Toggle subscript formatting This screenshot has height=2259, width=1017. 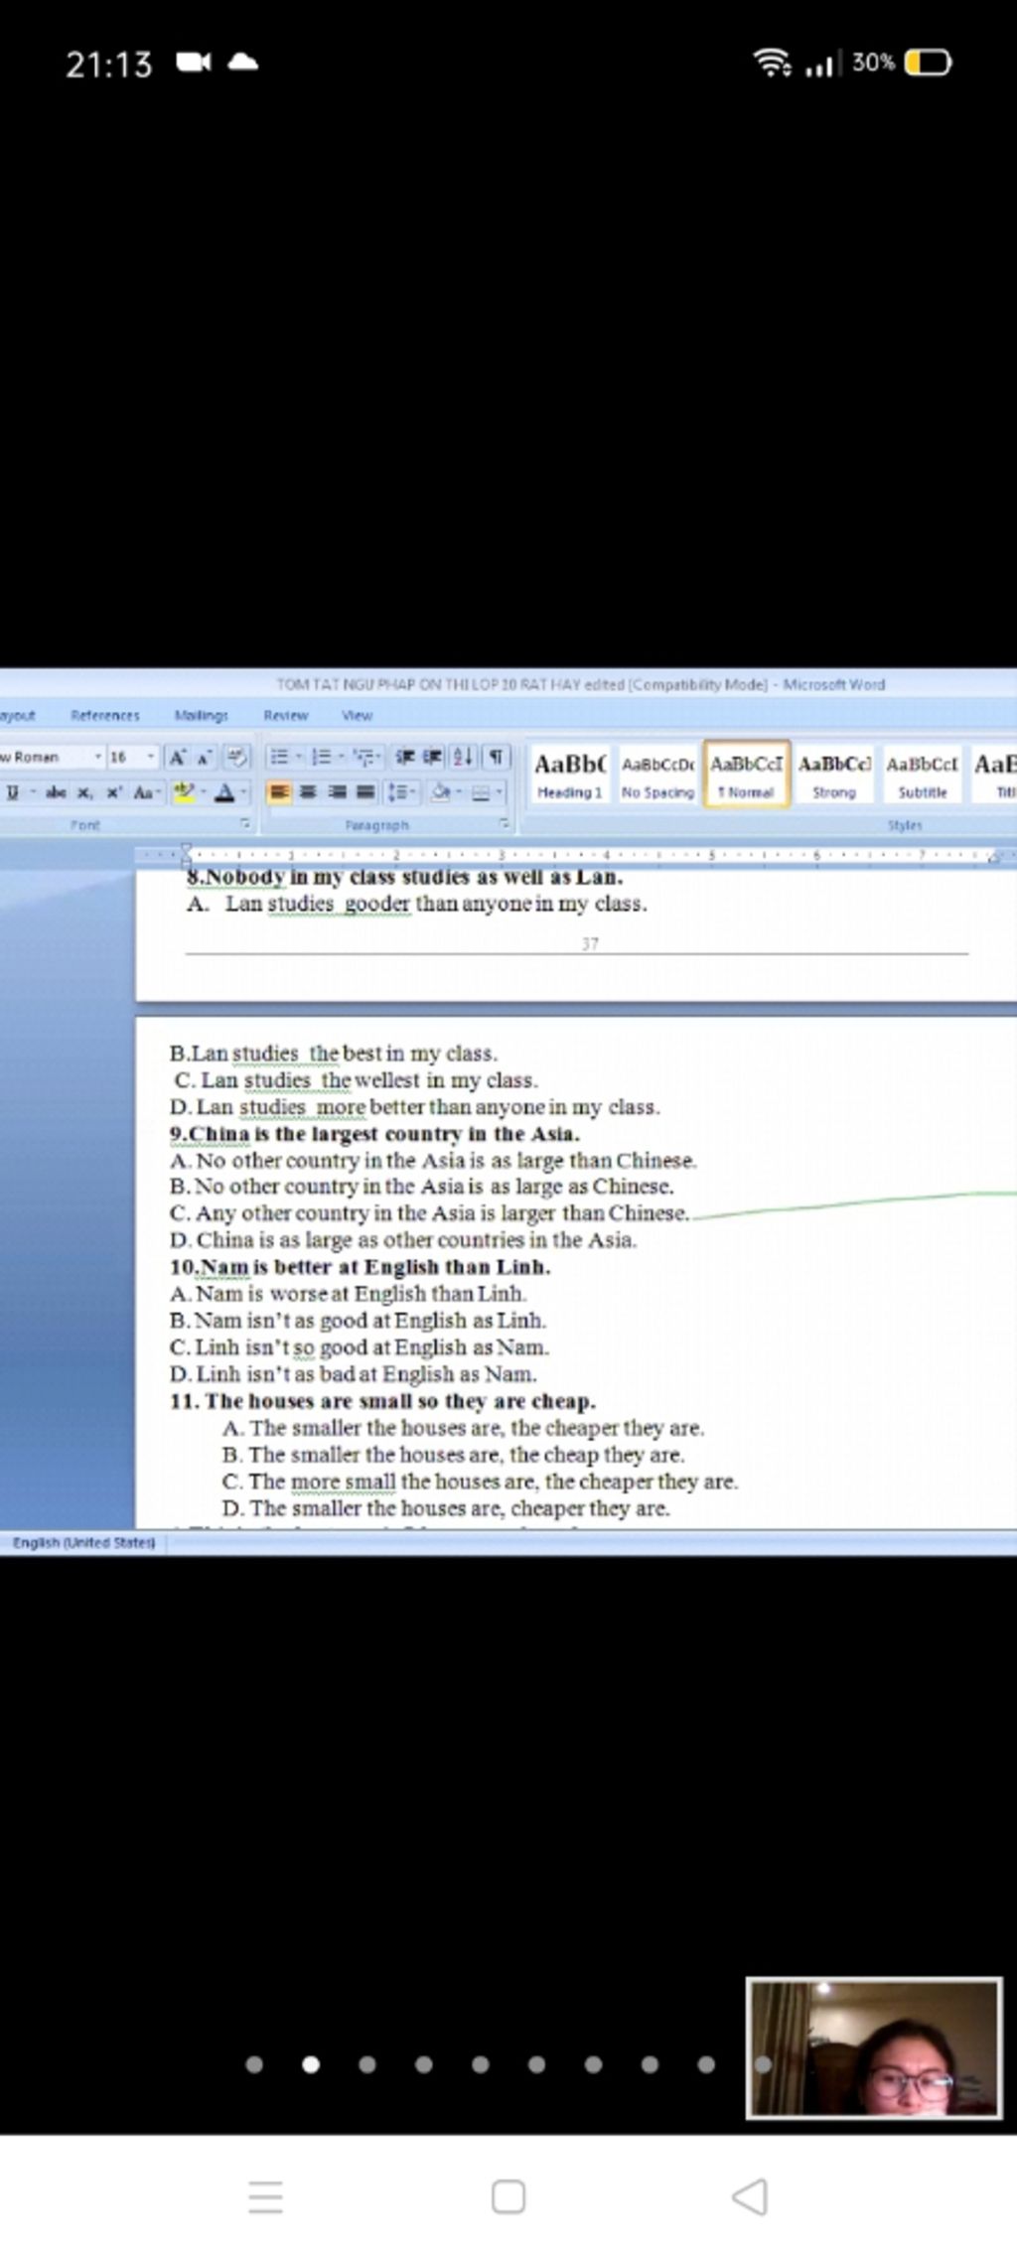pos(85,792)
